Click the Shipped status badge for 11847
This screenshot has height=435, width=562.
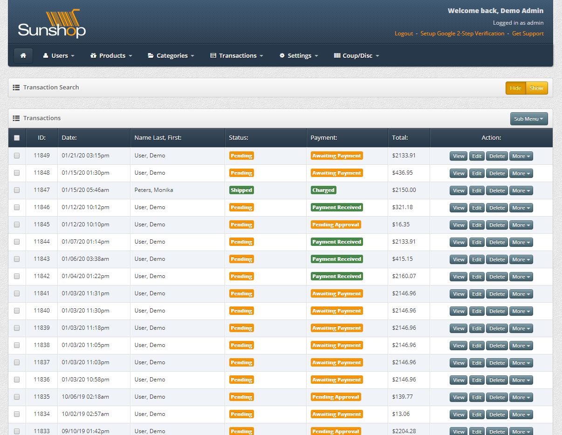click(241, 190)
